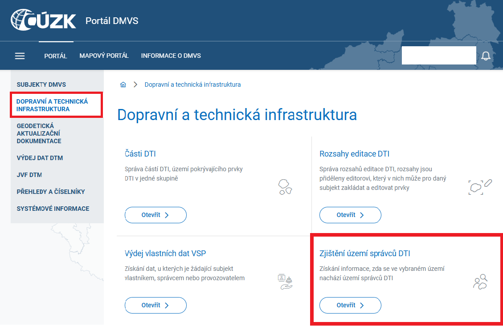Open JVF DTM from the sidebar

[x=29, y=175]
